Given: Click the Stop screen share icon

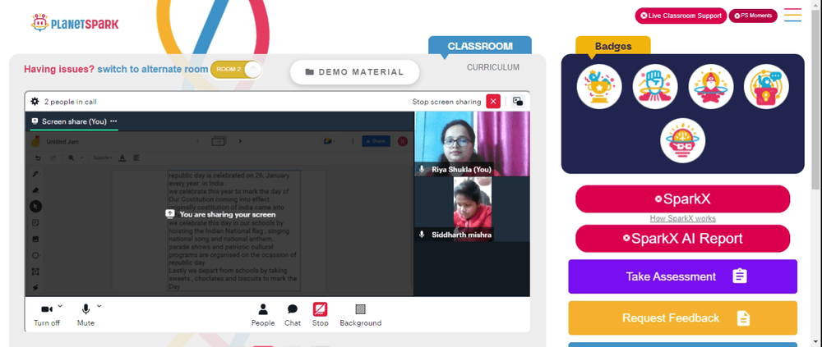Looking at the screenshot, I should point(321,309).
